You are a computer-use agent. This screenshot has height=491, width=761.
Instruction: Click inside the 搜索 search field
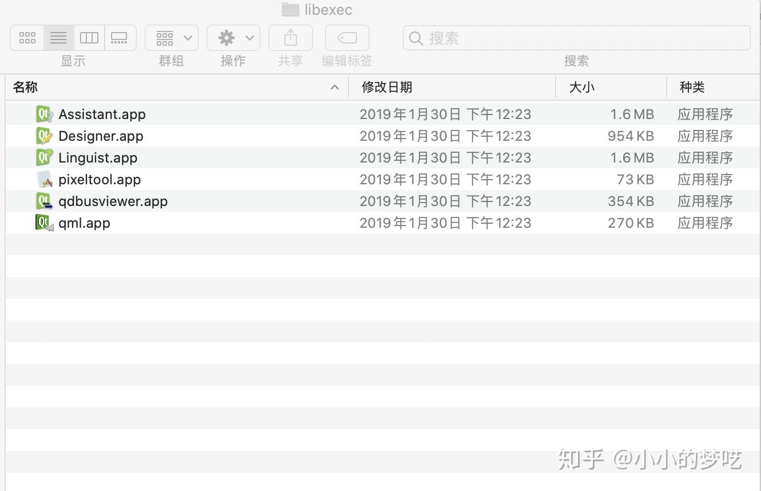click(x=576, y=38)
